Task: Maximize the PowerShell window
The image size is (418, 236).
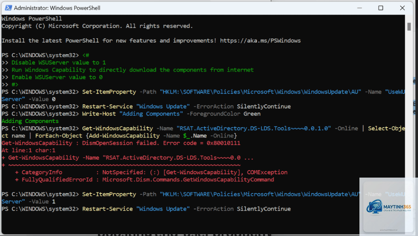Action: pos(381,8)
